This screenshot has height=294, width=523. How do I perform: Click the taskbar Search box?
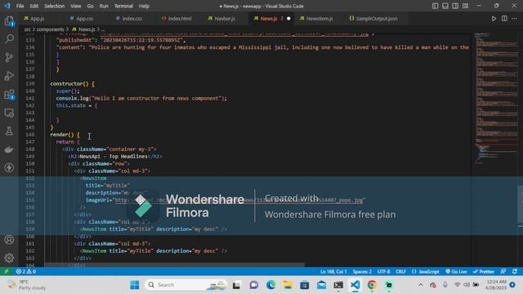tap(186, 285)
